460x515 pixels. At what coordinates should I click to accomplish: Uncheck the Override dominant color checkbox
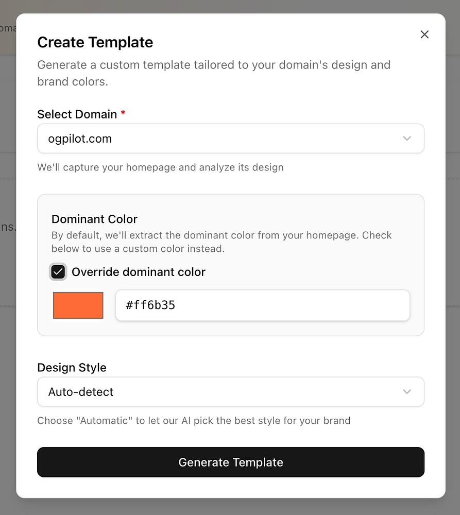[x=58, y=272]
